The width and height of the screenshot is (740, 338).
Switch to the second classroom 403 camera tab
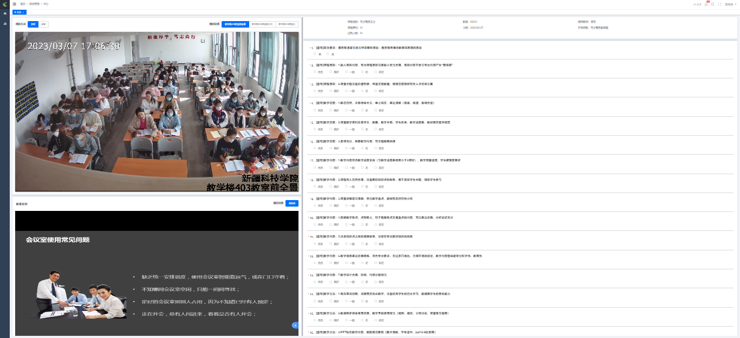pos(262,24)
